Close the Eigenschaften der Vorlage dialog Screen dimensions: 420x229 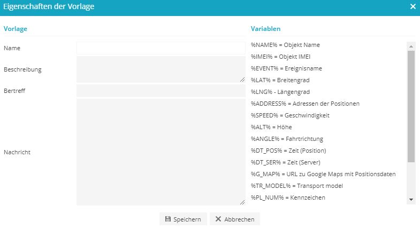click(x=413, y=6)
